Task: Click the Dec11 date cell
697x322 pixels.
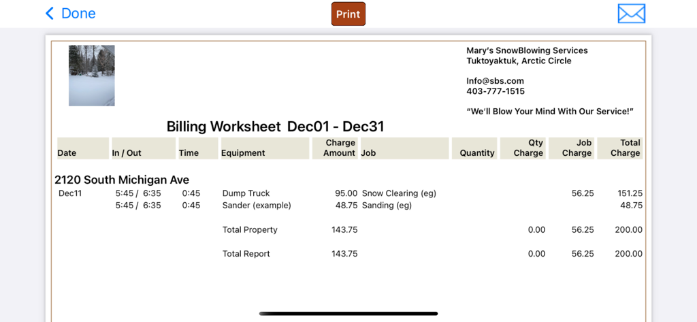Action: pyautogui.click(x=70, y=193)
